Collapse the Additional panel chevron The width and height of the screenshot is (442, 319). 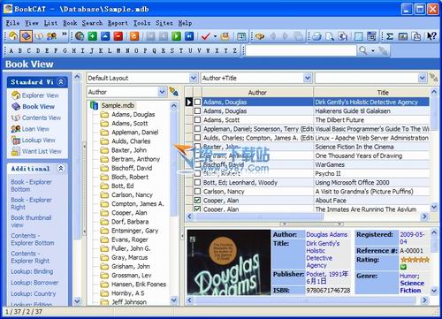coord(61,168)
